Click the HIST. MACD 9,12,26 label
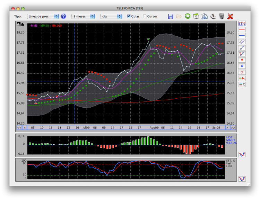 (x=231, y=140)
